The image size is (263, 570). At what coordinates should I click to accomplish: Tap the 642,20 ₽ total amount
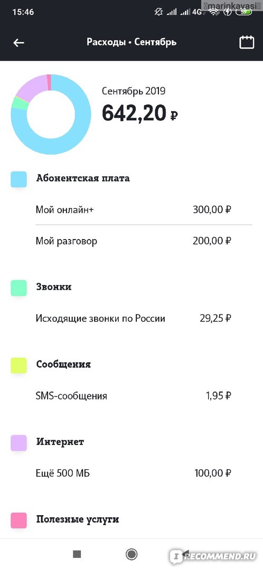[x=140, y=113]
